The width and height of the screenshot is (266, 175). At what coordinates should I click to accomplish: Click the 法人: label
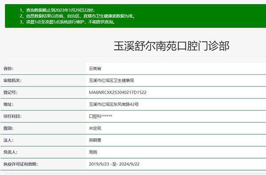8,140
